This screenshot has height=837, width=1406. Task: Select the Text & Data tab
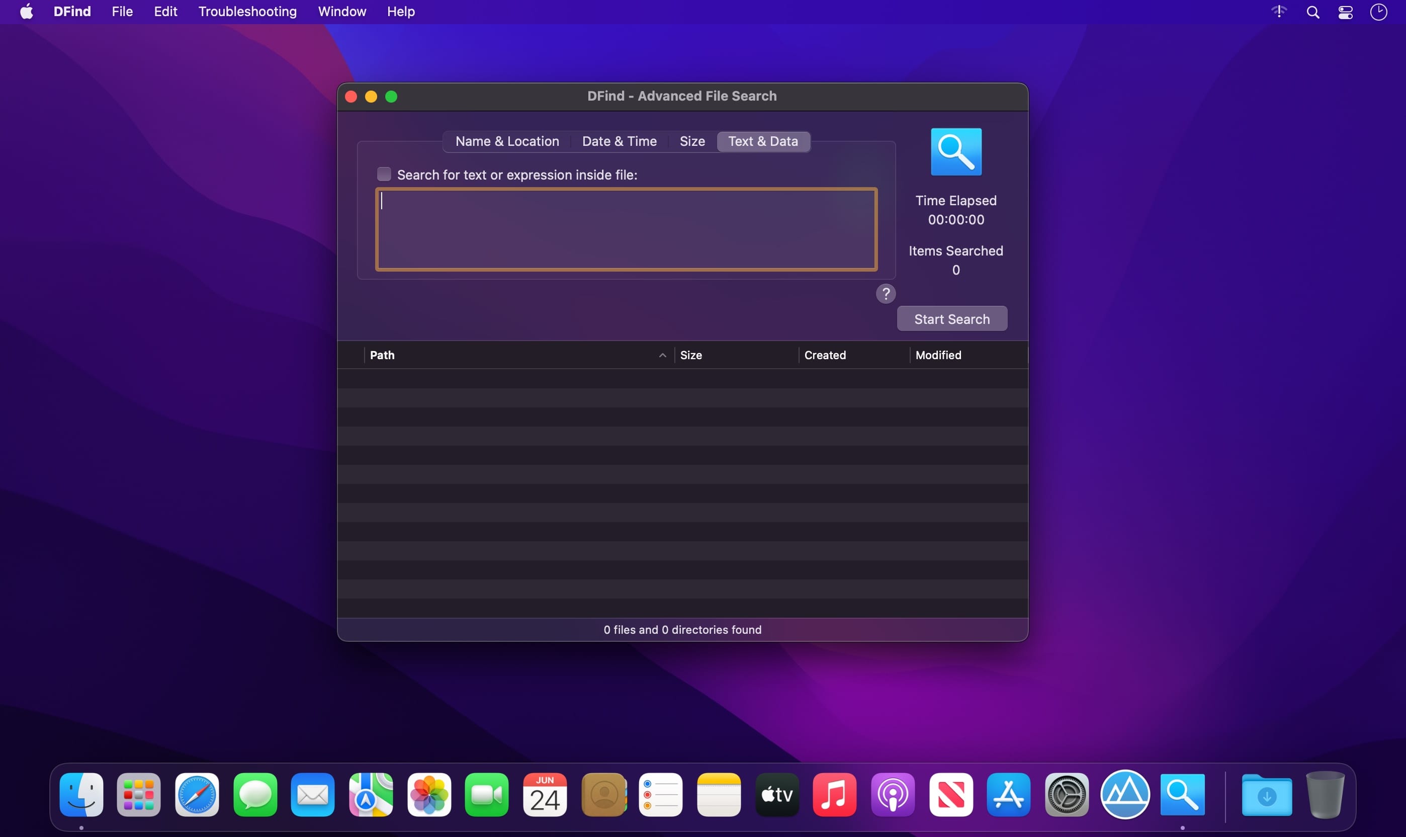click(x=763, y=141)
